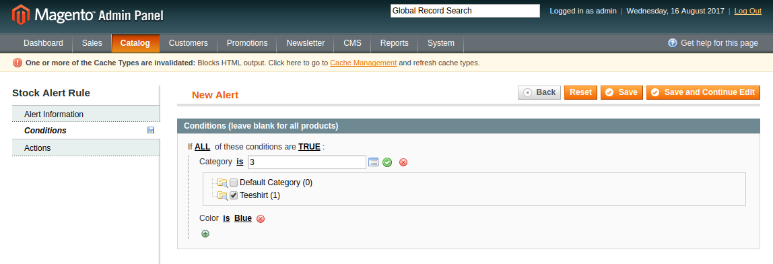773x264 pixels.
Task: Change the Color 'is' operator
Action: pyautogui.click(x=226, y=218)
